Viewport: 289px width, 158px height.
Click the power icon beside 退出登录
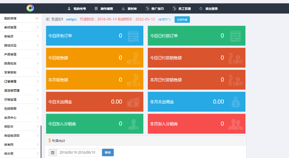coord(201,8)
